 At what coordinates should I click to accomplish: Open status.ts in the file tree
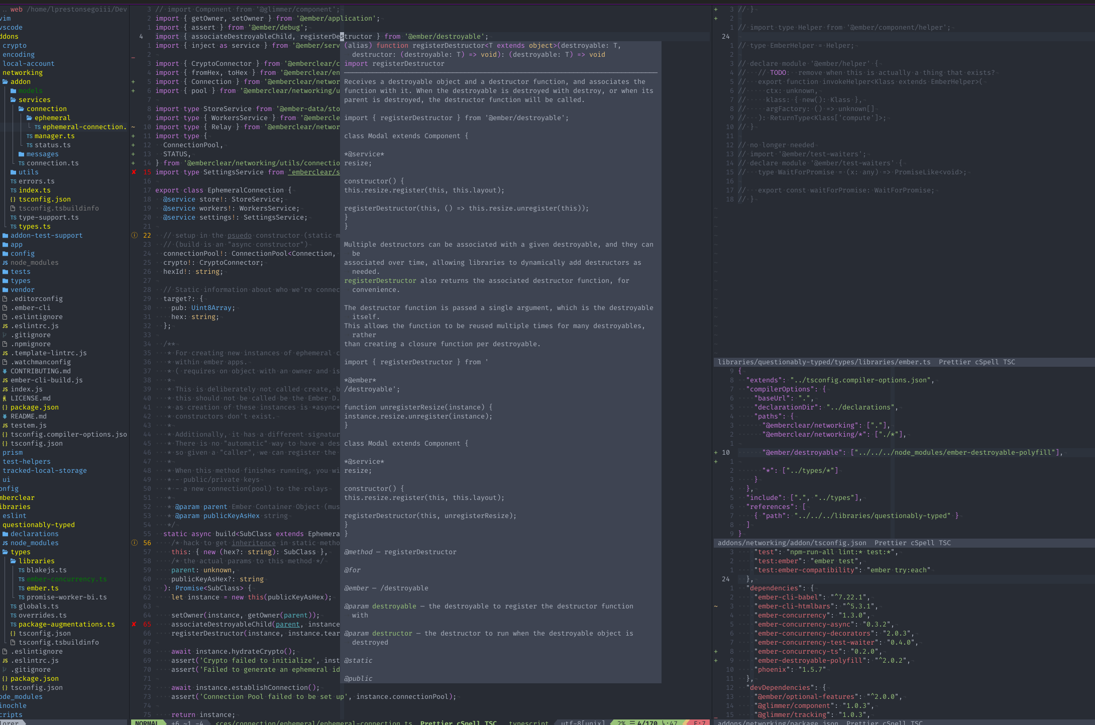[x=52, y=145]
